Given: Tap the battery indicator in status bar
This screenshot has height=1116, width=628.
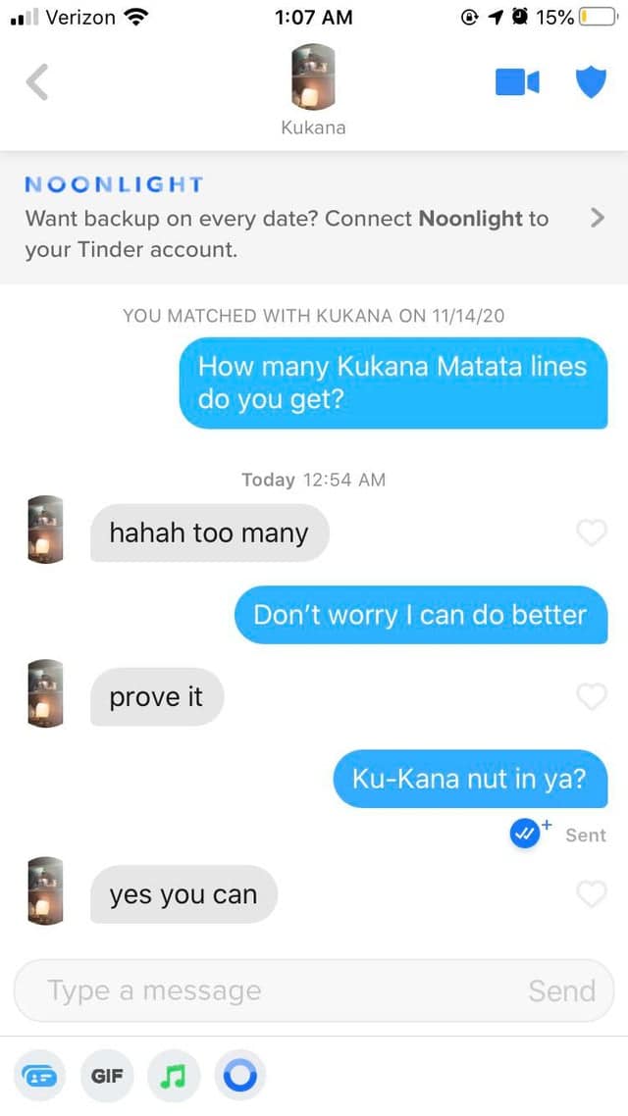Looking at the screenshot, I should click(599, 17).
